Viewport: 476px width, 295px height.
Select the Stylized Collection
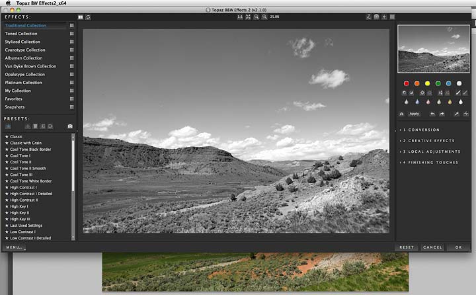(22, 42)
